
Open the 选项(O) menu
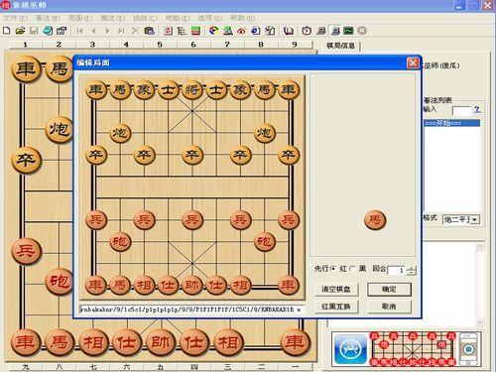click(x=210, y=18)
